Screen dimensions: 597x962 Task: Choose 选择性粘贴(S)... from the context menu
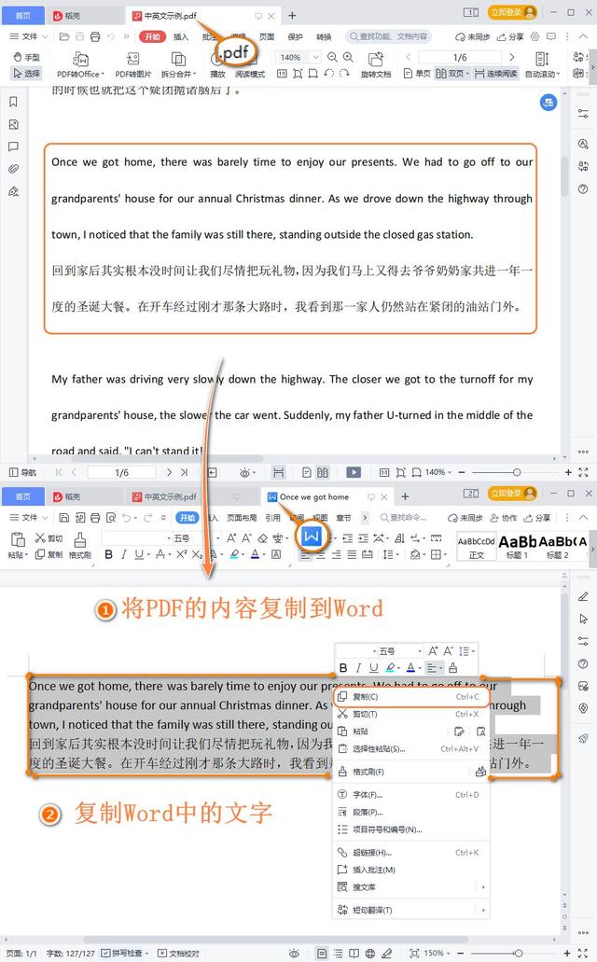pos(410,748)
